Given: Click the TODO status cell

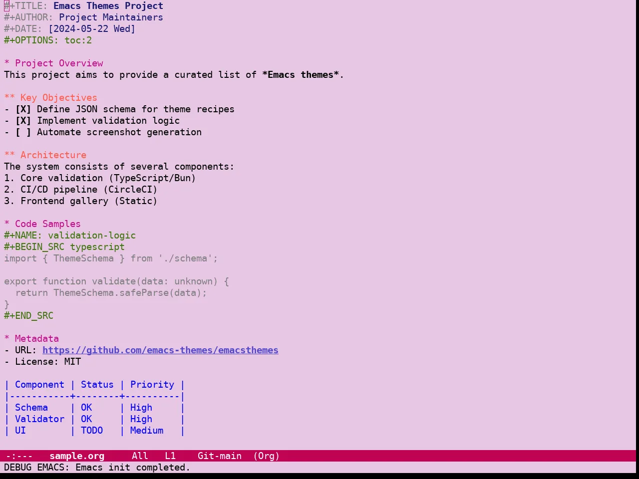Looking at the screenshot, I should (92, 431).
